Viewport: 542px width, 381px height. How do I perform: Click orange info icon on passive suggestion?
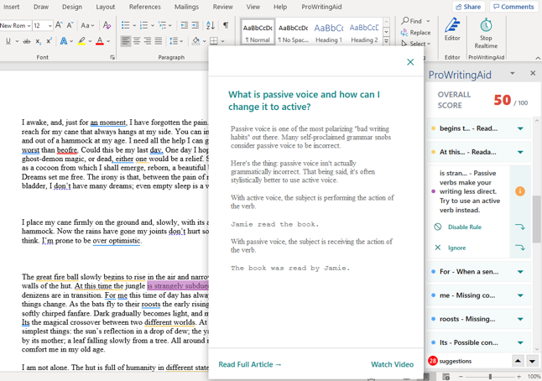click(x=520, y=191)
